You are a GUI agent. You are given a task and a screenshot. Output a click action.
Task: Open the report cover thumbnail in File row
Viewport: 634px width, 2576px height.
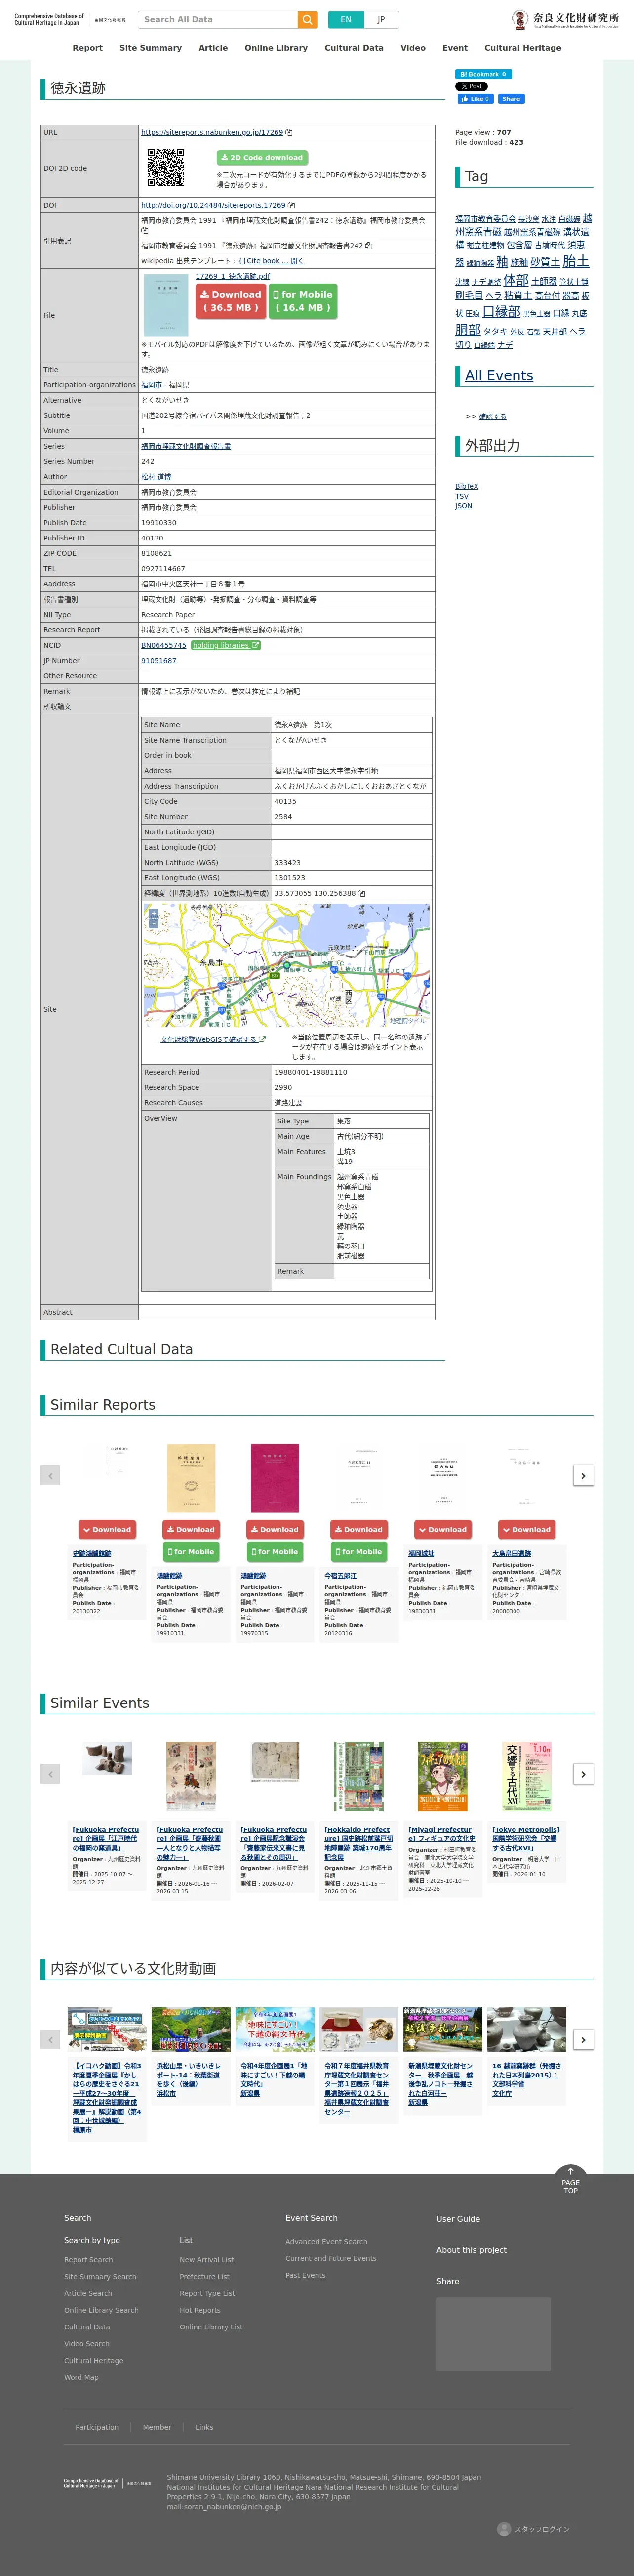166,305
